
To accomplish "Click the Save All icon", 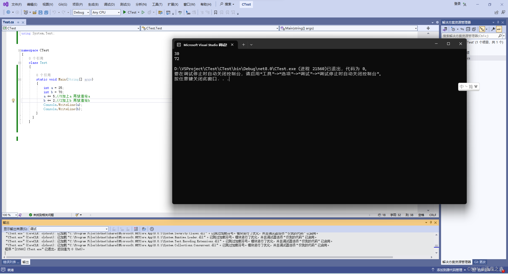I will click(46, 12).
